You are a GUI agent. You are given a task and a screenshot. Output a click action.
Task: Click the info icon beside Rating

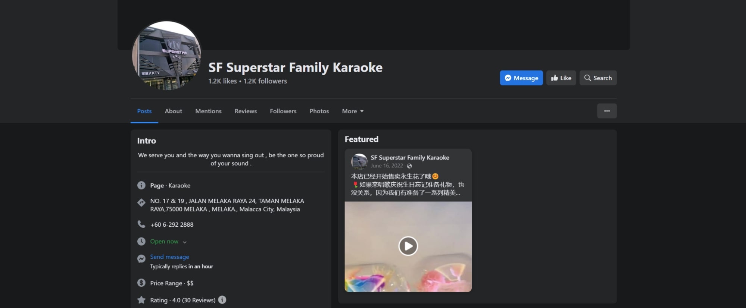pos(222,300)
